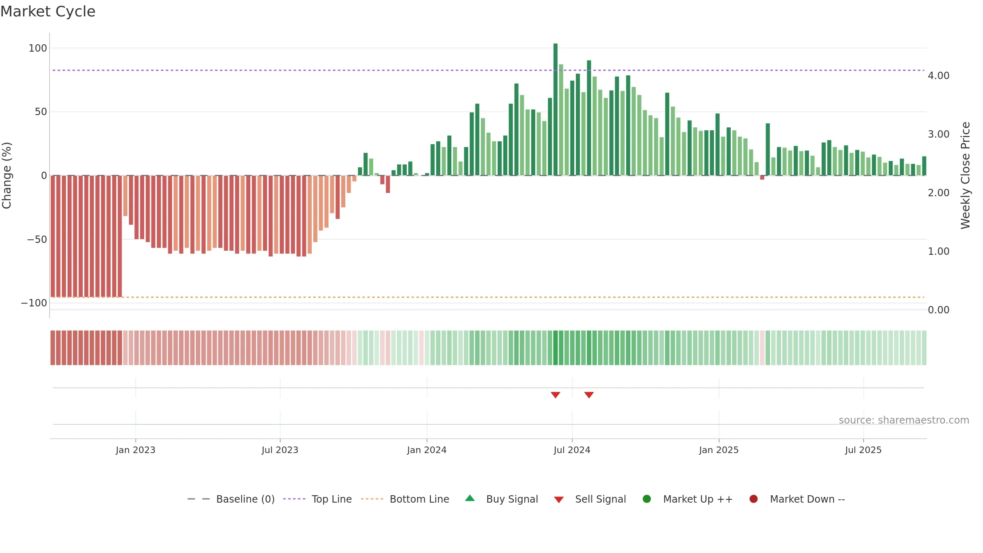Toggle the Buy Signal legend entry
The image size is (983, 553).
coord(501,499)
